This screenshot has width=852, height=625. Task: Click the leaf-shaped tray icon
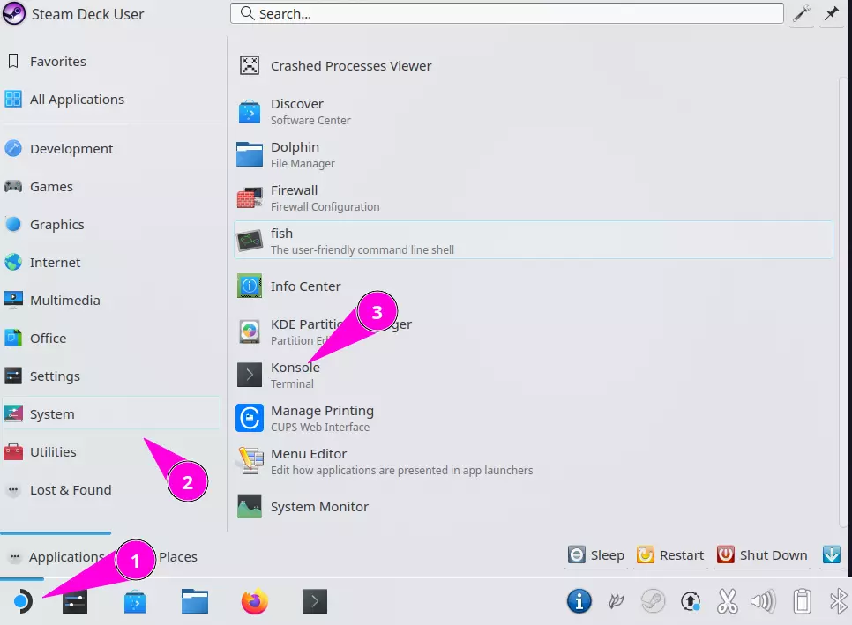(x=617, y=601)
